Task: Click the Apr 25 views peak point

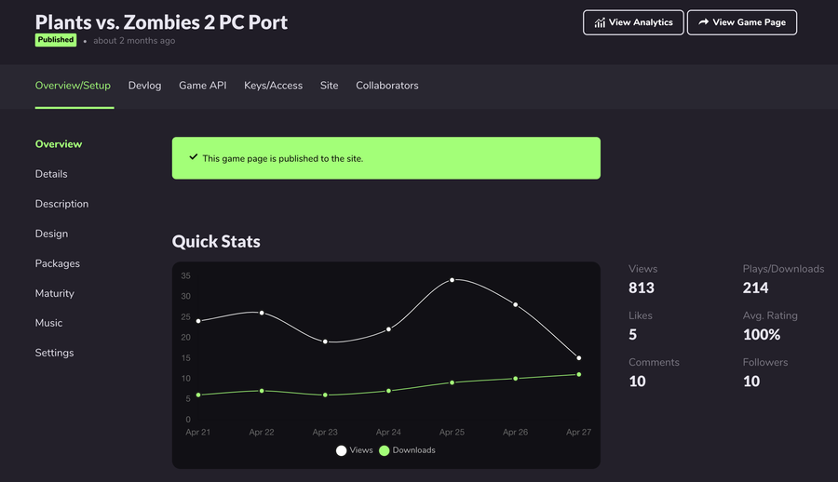Action: coord(453,280)
